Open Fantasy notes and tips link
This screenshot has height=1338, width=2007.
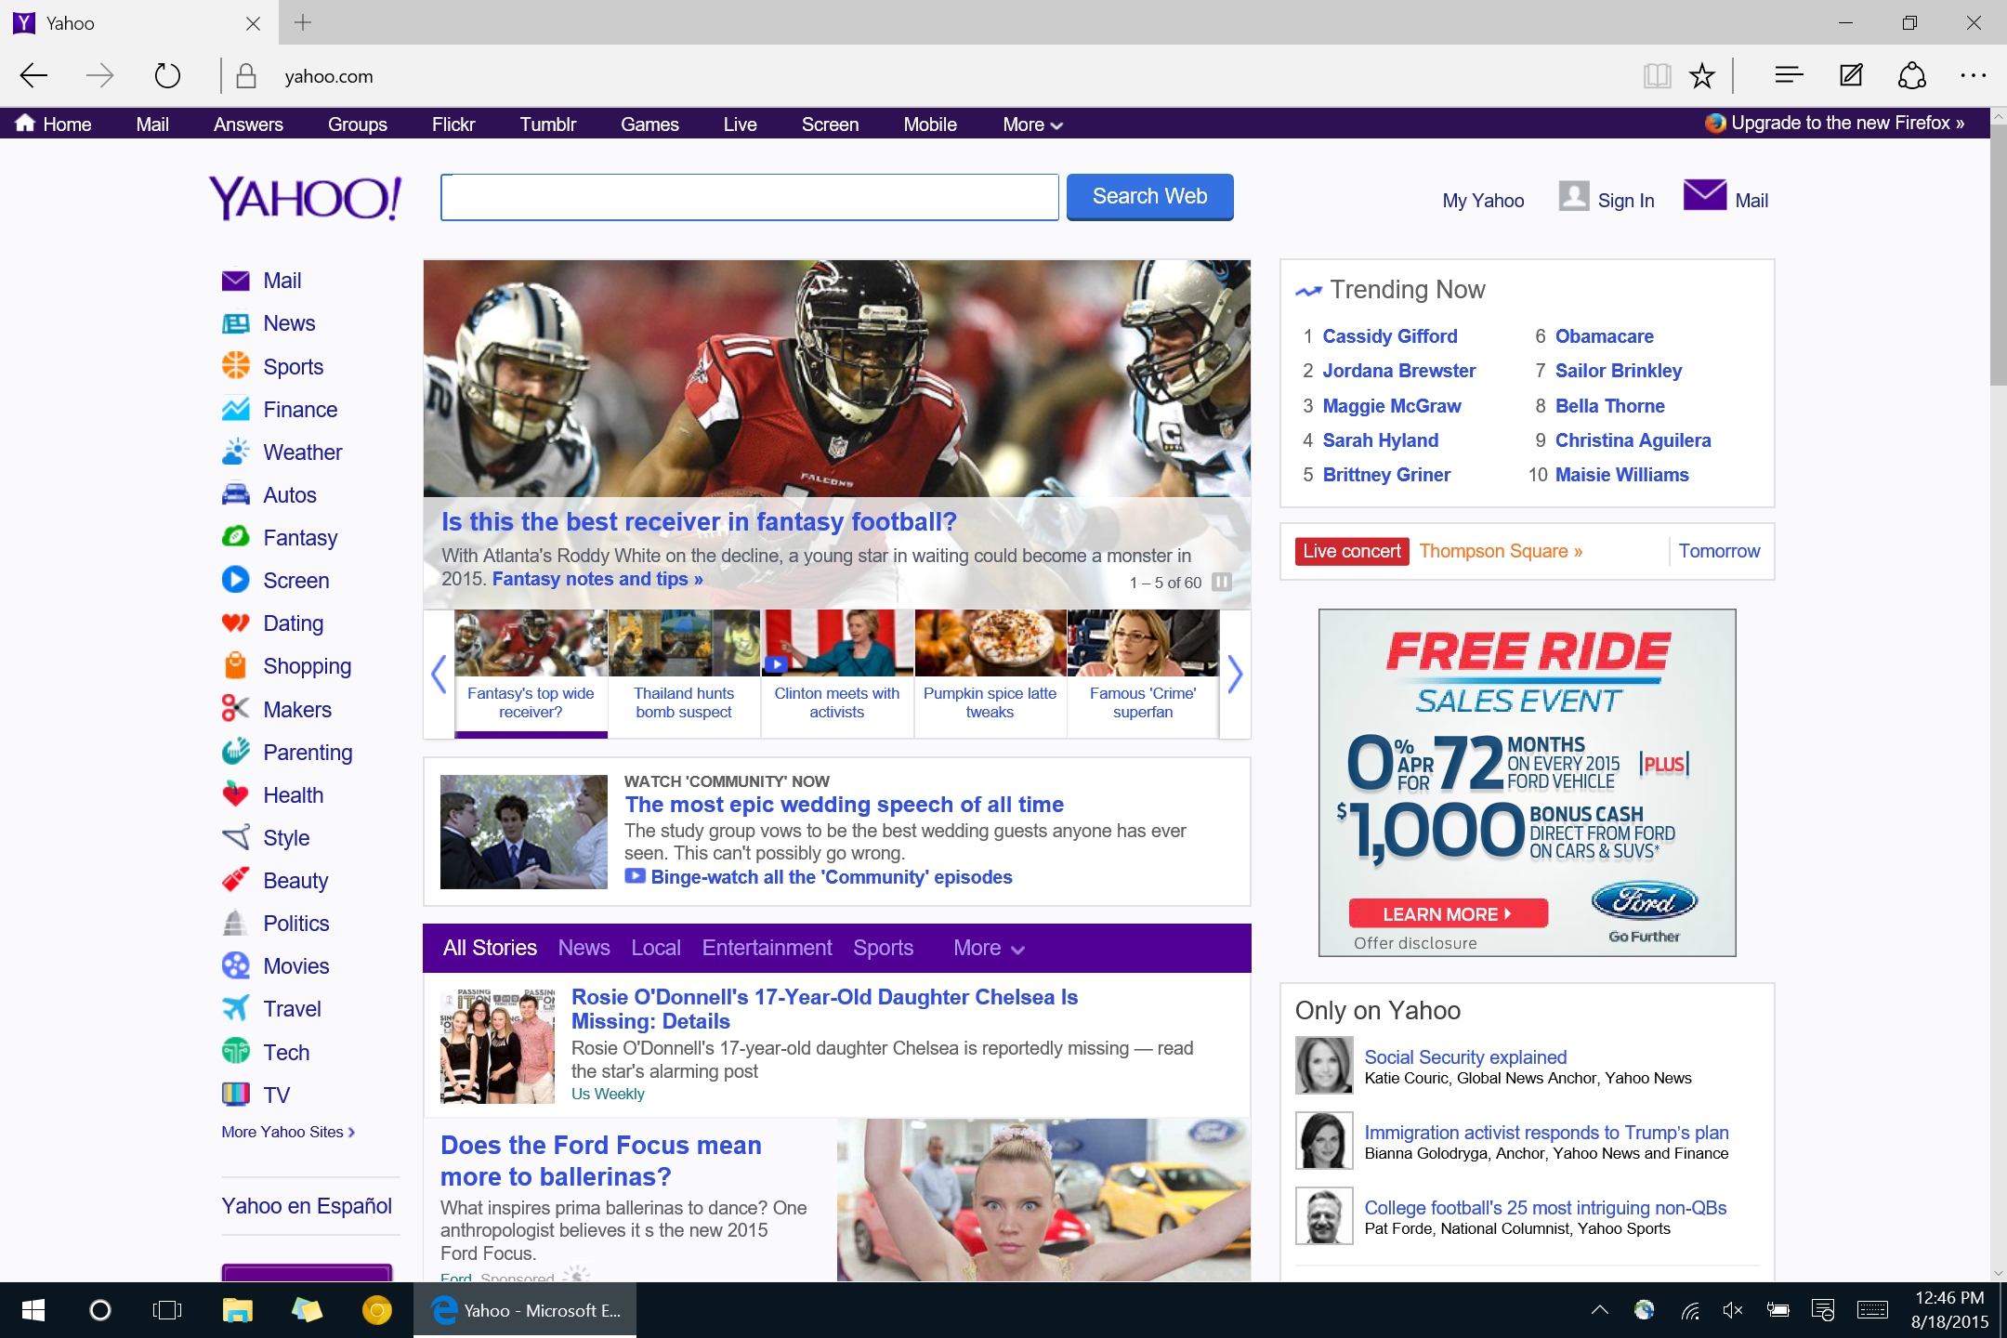(597, 579)
